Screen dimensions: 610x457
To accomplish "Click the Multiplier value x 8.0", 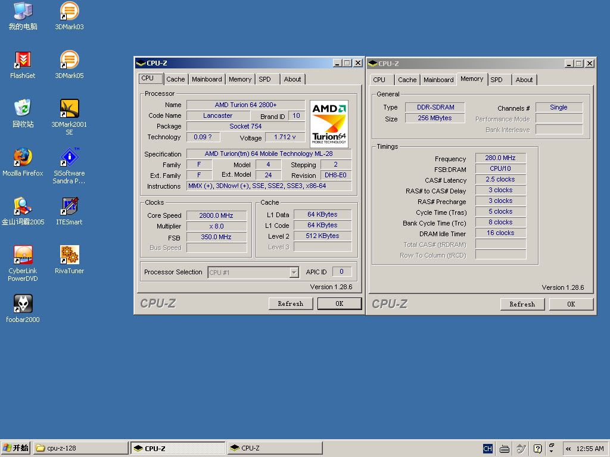I will coord(216,226).
